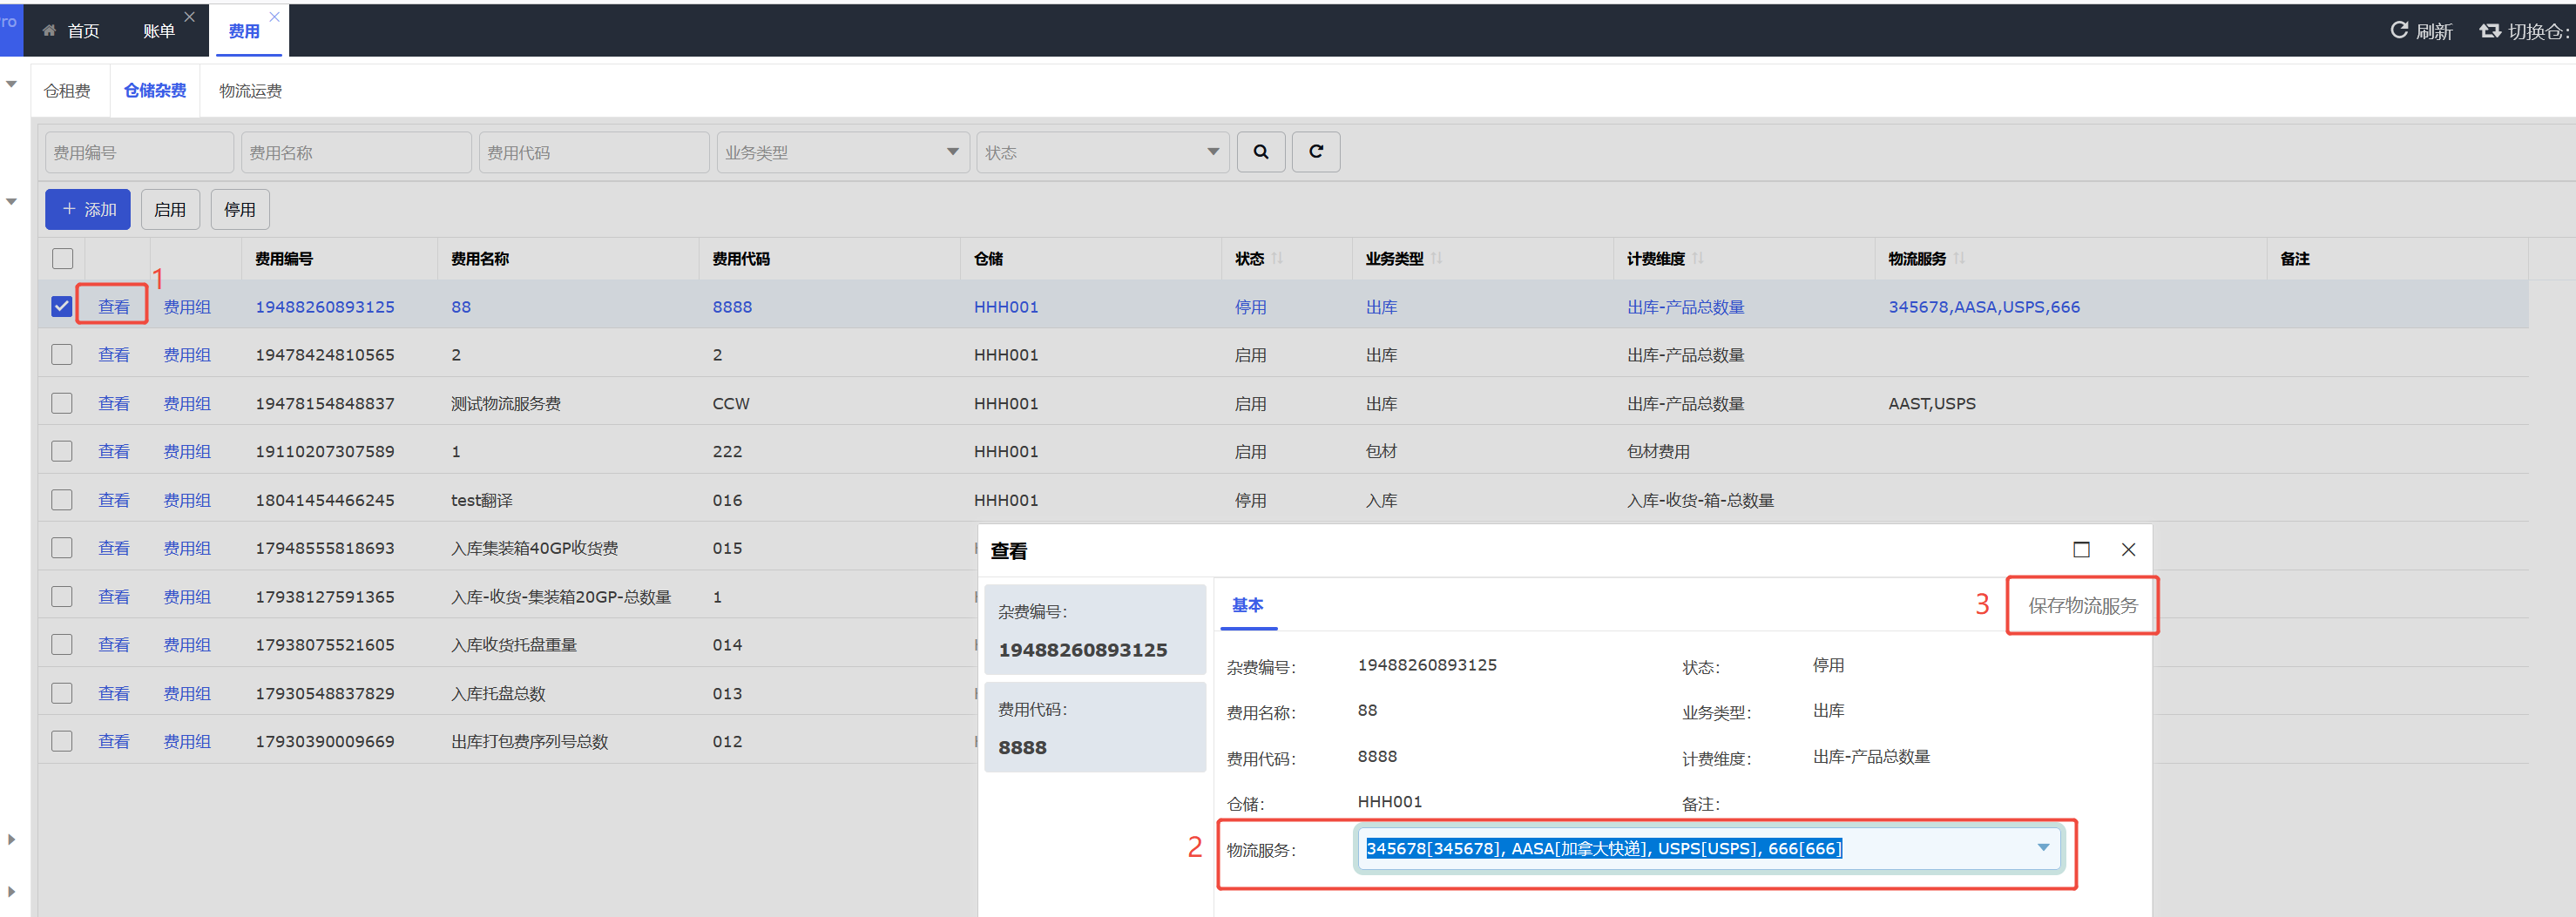Collapse the second sidebar arrow expander
The image size is (2576, 917).
pyautogui.click(x=11, y=202)
